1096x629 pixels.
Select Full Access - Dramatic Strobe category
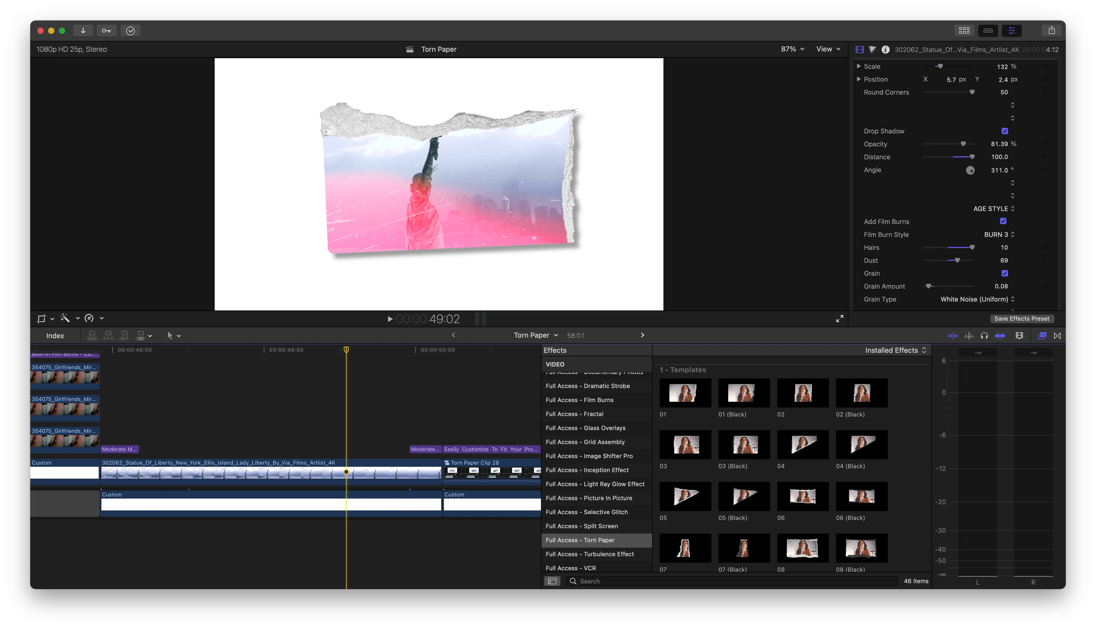coord(596,386)
